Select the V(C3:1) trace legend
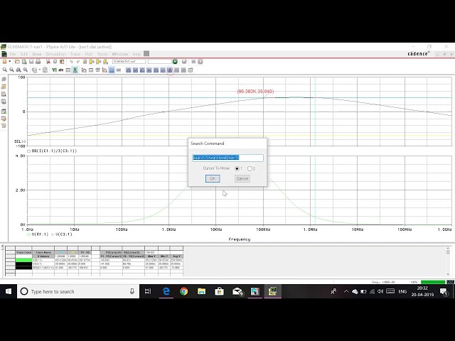The height and width of the screenshot is (341, 455). pyautogui.click(x=62, y=234)
